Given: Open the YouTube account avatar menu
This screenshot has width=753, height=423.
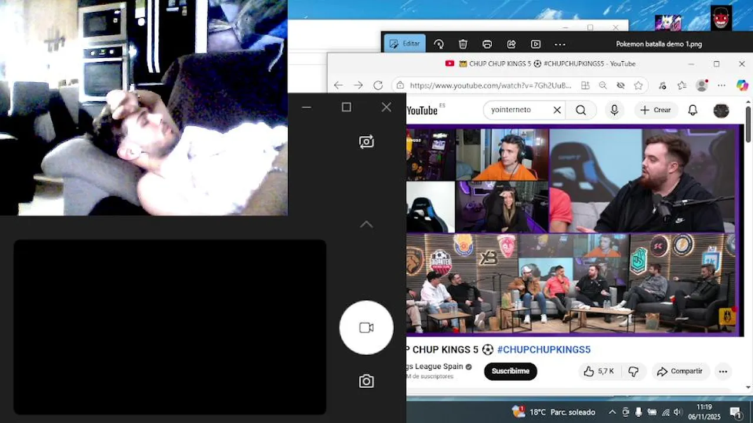Looking at the screenshot, I should coord(721,110).
